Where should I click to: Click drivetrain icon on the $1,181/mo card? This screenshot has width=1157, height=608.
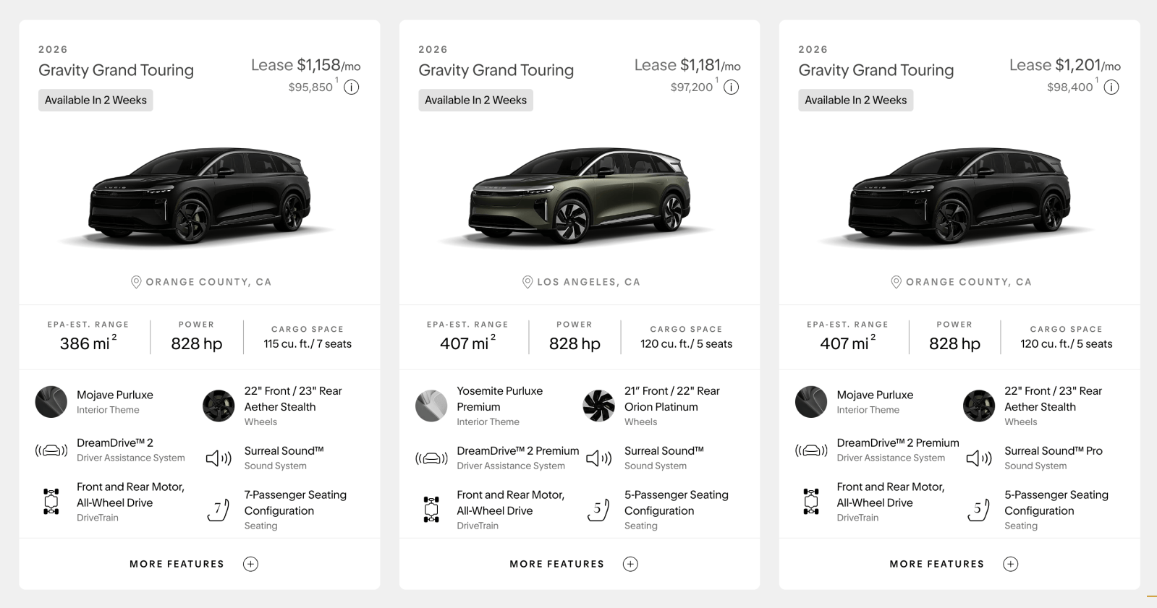pyautogui.click(x=431, y=510)
